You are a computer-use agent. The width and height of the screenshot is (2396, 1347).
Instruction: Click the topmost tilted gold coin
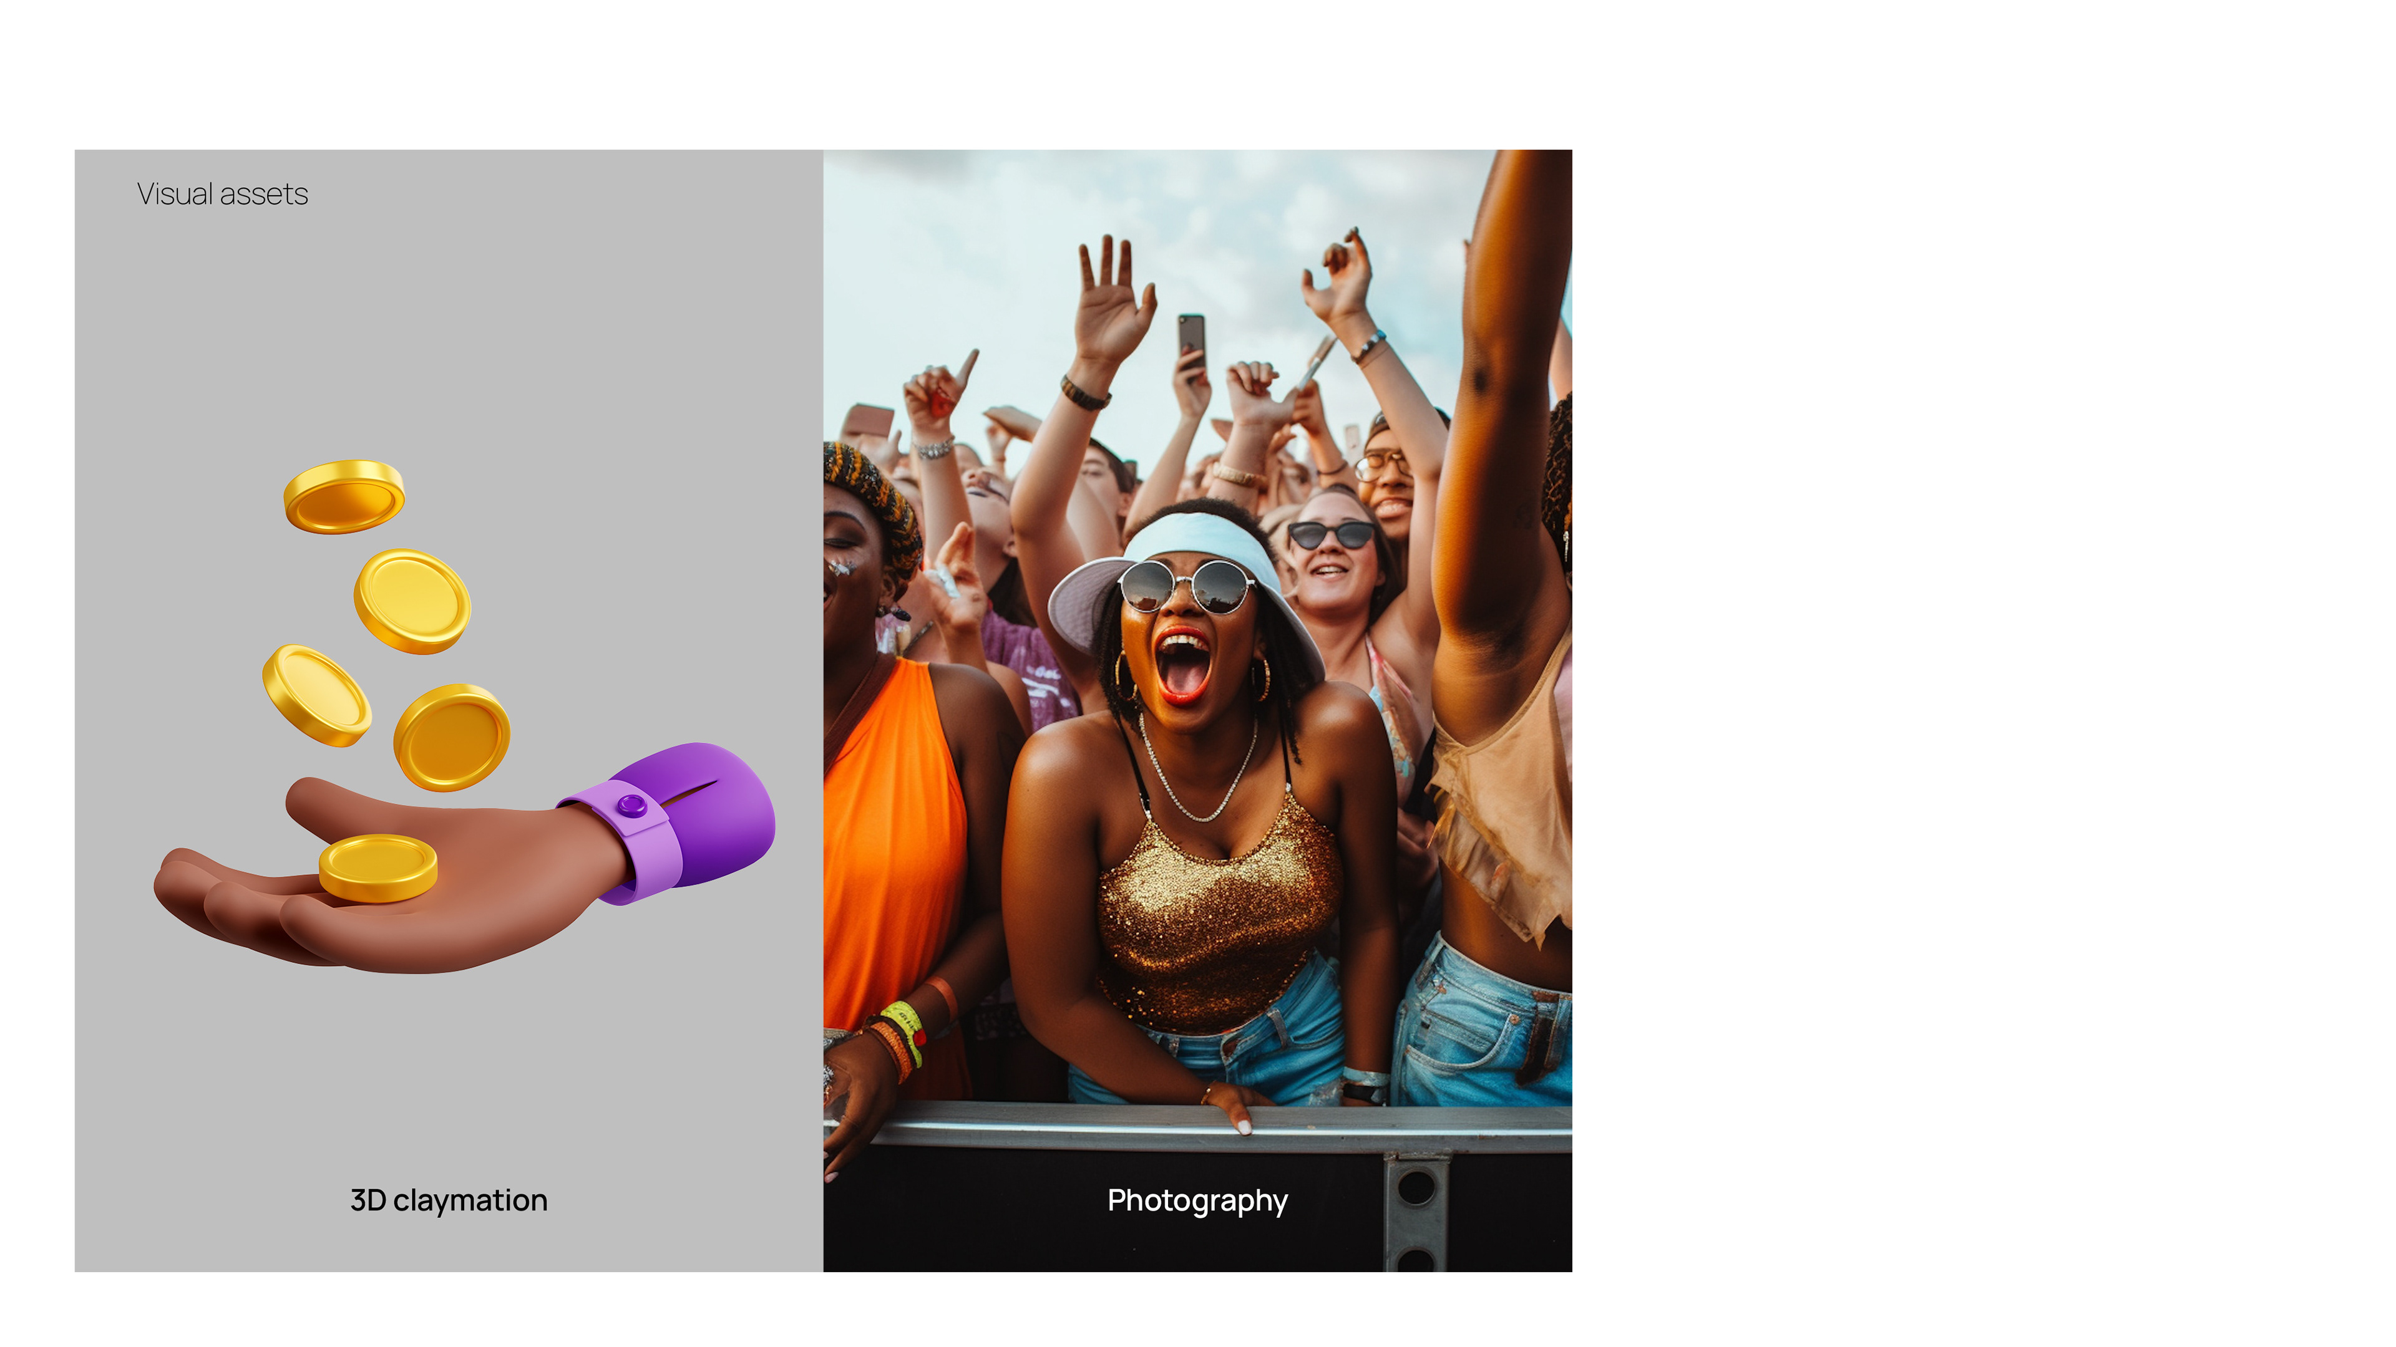[x=344, y=496]
